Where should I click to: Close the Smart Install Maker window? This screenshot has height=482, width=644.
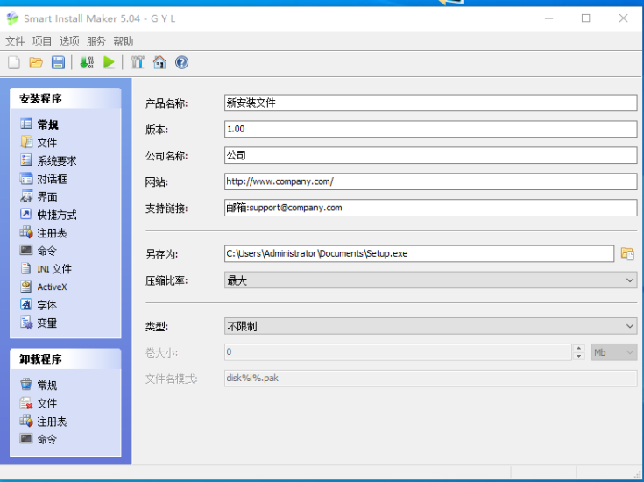(624, 18)
